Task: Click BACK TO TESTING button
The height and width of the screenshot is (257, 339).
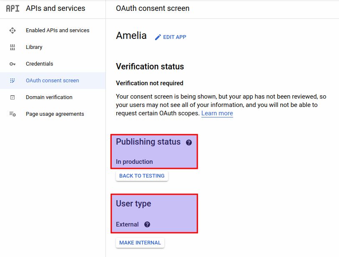Action: [x=142, y=176]
